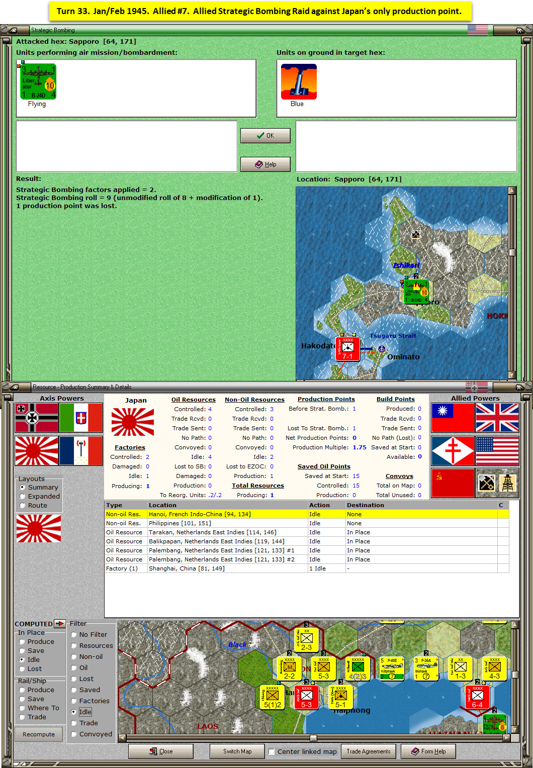533x768 pixels.
Task: Choose the Factories filter option
Action: click(74, 701)
